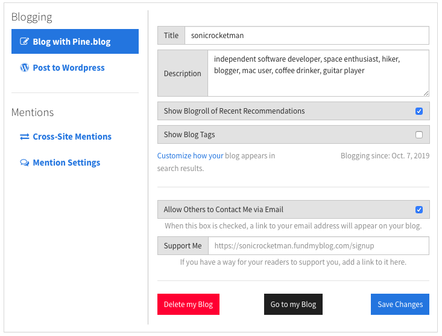The width and height of the screenshot is (442, 336).
Task: Click the 'If you have a way for your readers' hint
Action: [x=293, y=262]
